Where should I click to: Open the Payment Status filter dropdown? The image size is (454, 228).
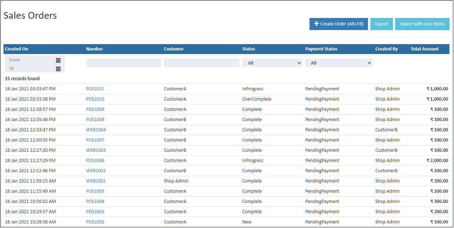[x=339, y=62]
